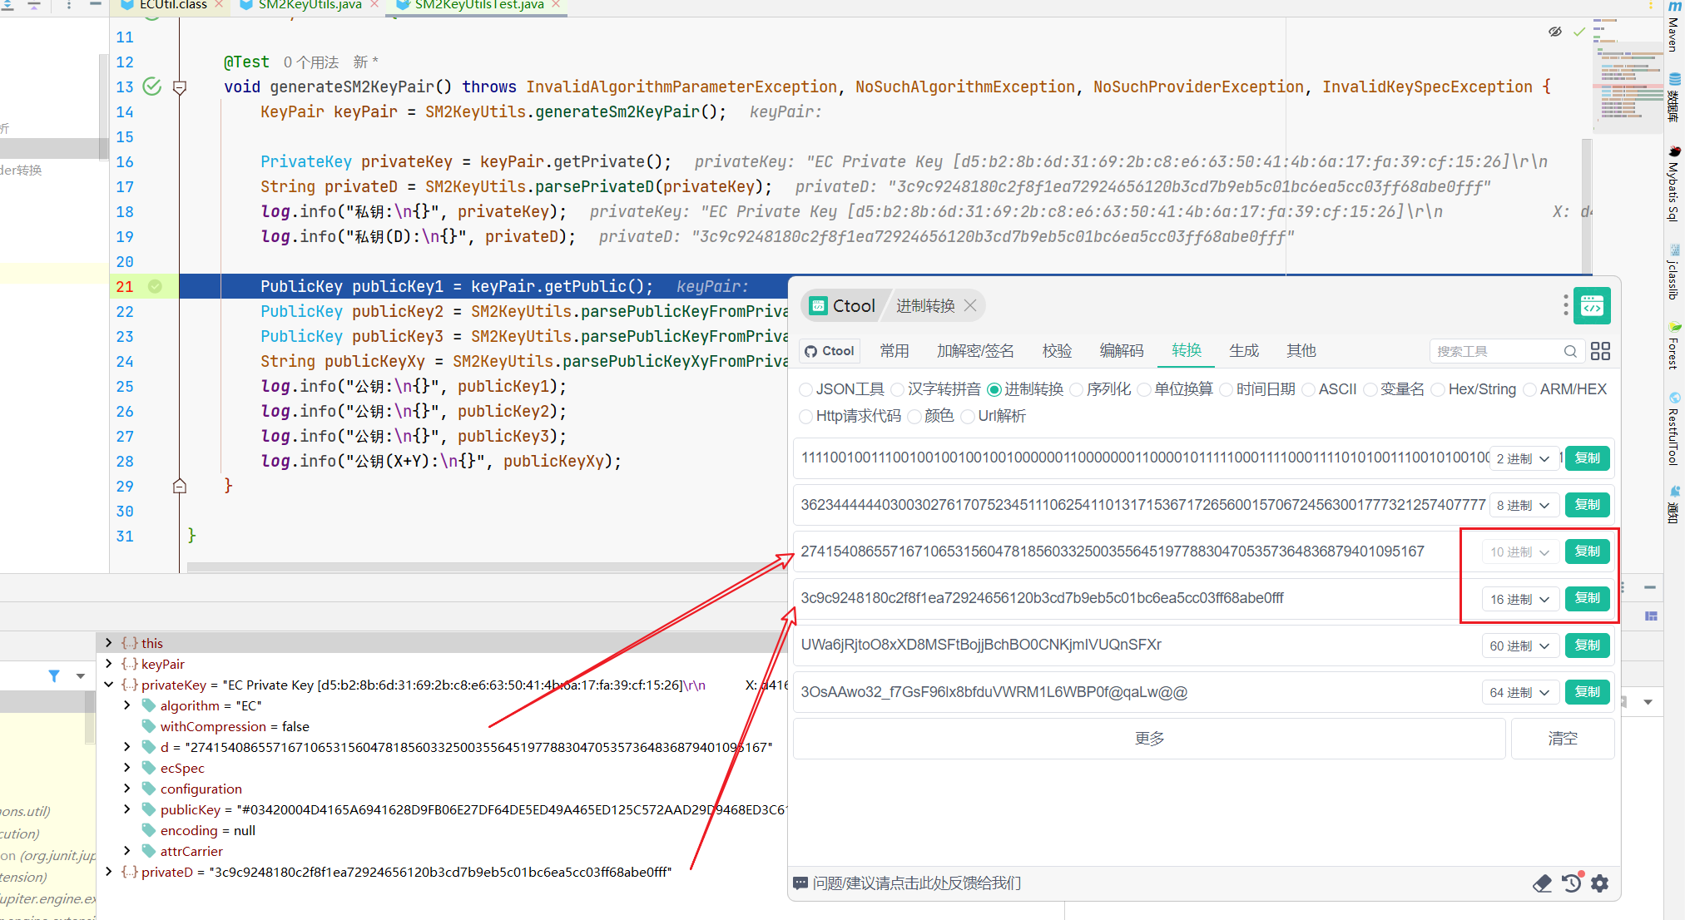This screenshot has height=920, width=1685.
Task: Click the debugger filter funnel icon
Action: (54, 675)
